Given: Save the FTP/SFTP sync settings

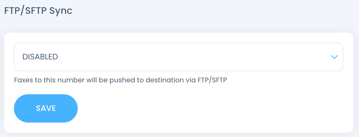Looking at the screenshot, I should pos(46,108).
